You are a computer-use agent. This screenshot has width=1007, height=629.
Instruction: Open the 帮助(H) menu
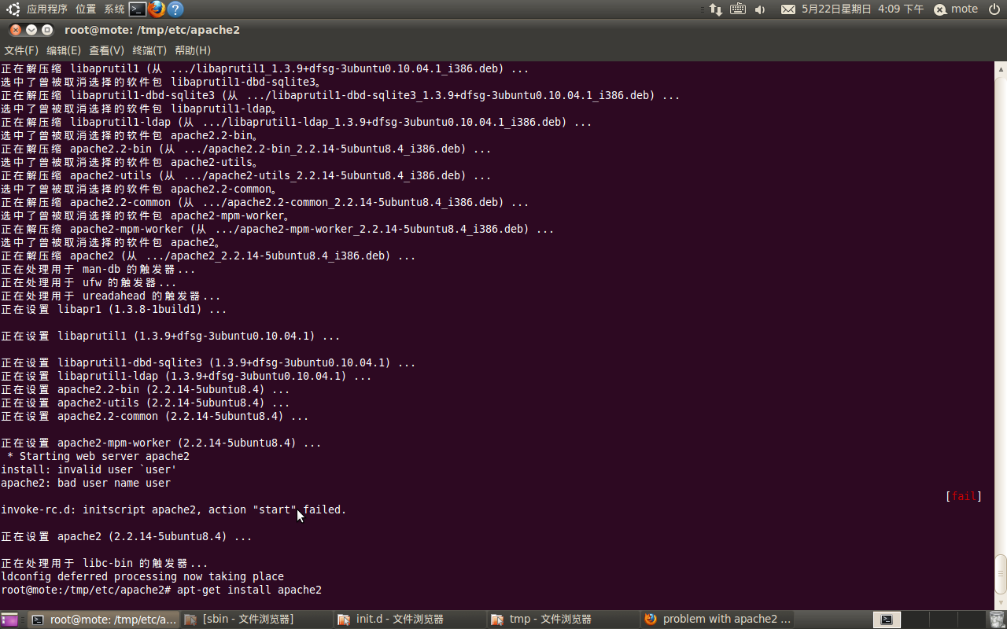pos(193,50)
